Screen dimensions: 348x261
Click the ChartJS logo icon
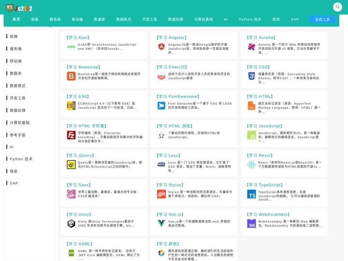[x=161, y=76]
